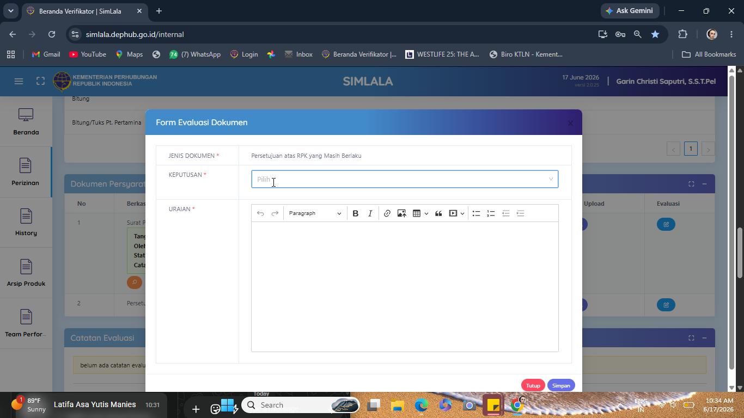Click the Simpan button
The width and height of the screenshot is (744, 418).
(x=561, y=385)
